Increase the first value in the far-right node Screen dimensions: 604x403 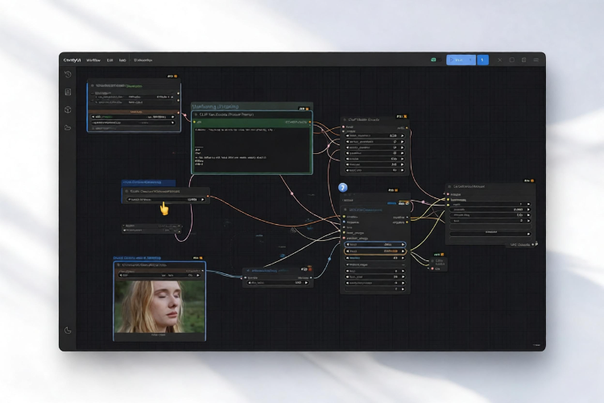(x=528, y=205)
